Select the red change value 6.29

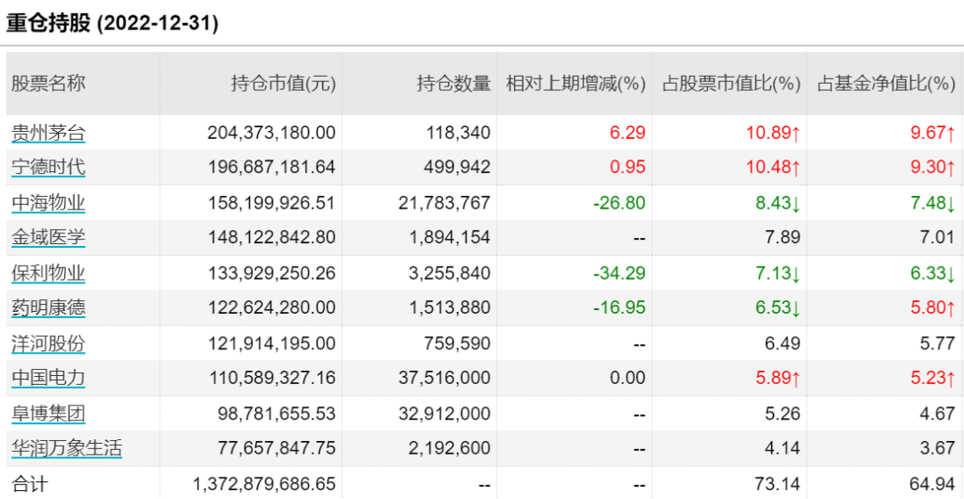627,133
